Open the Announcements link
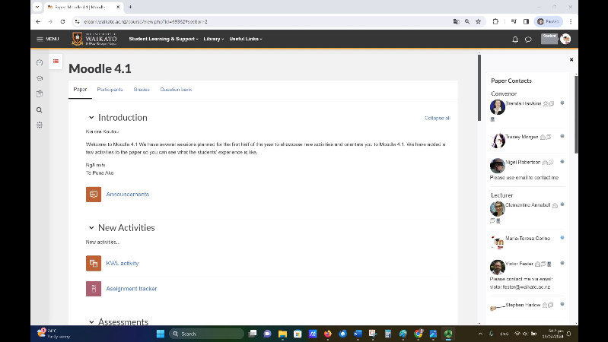This screenshot has width=608, height=342. point(128,195)
